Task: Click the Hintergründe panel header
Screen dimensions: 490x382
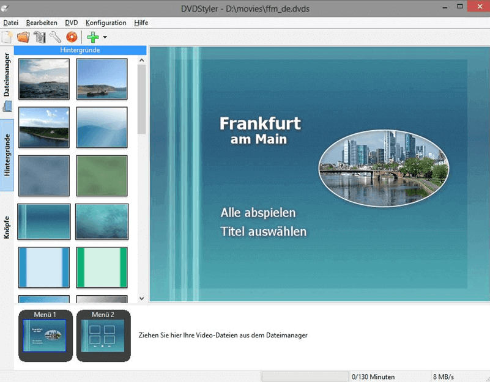Action: [x=80, y=50]
